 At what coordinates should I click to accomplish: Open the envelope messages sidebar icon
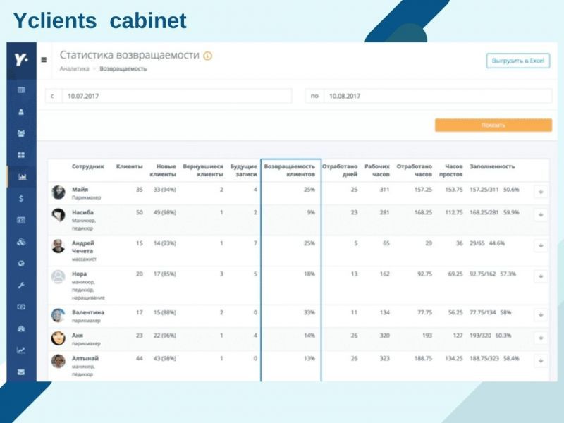[x=21, y=372]
